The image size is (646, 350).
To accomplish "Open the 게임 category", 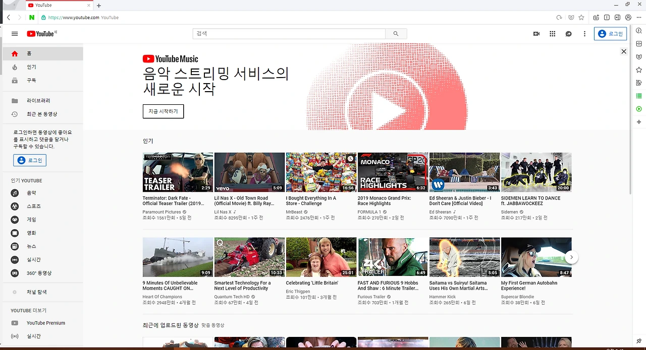I will click(43, 220).
